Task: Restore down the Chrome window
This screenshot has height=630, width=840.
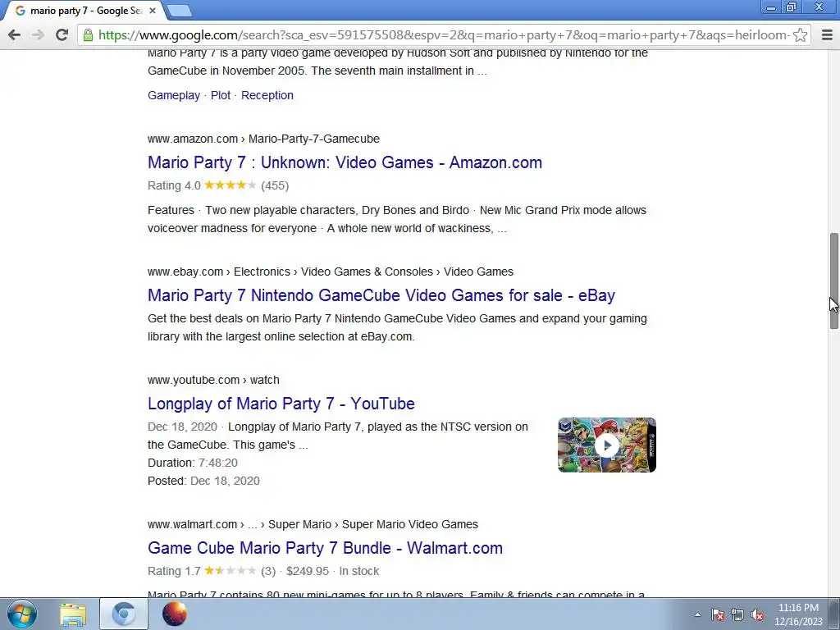Action: pos(791,7)
